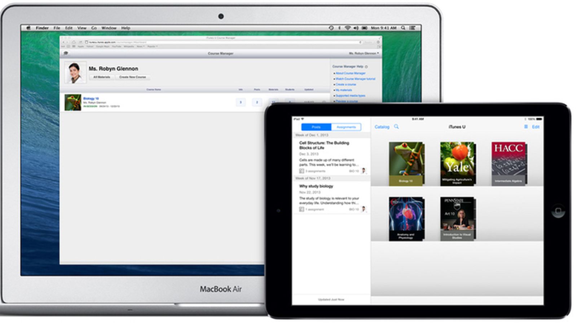Tap the Edit button in iTunes U

point(536,127)
